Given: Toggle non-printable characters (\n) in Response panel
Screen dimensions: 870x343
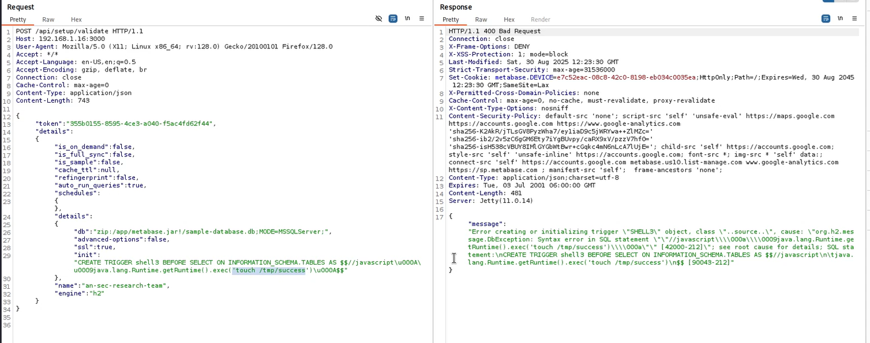Looking at the screenshot, I should [840, 18].
